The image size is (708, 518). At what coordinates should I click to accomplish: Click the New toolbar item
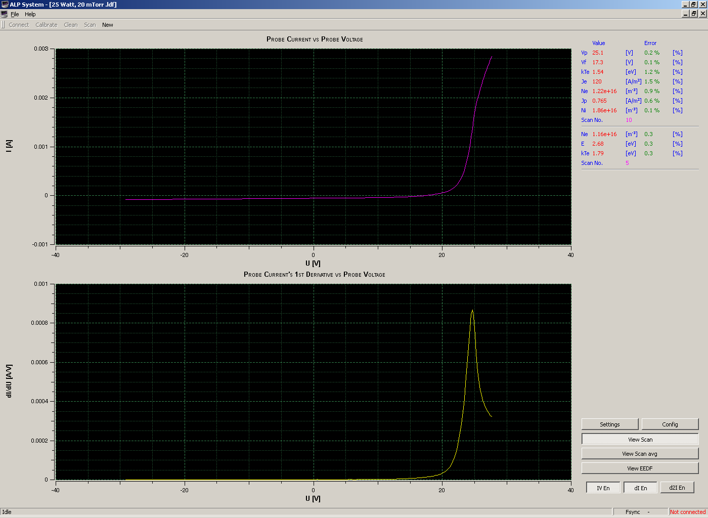pyautogui.click(x=108, y=25)
